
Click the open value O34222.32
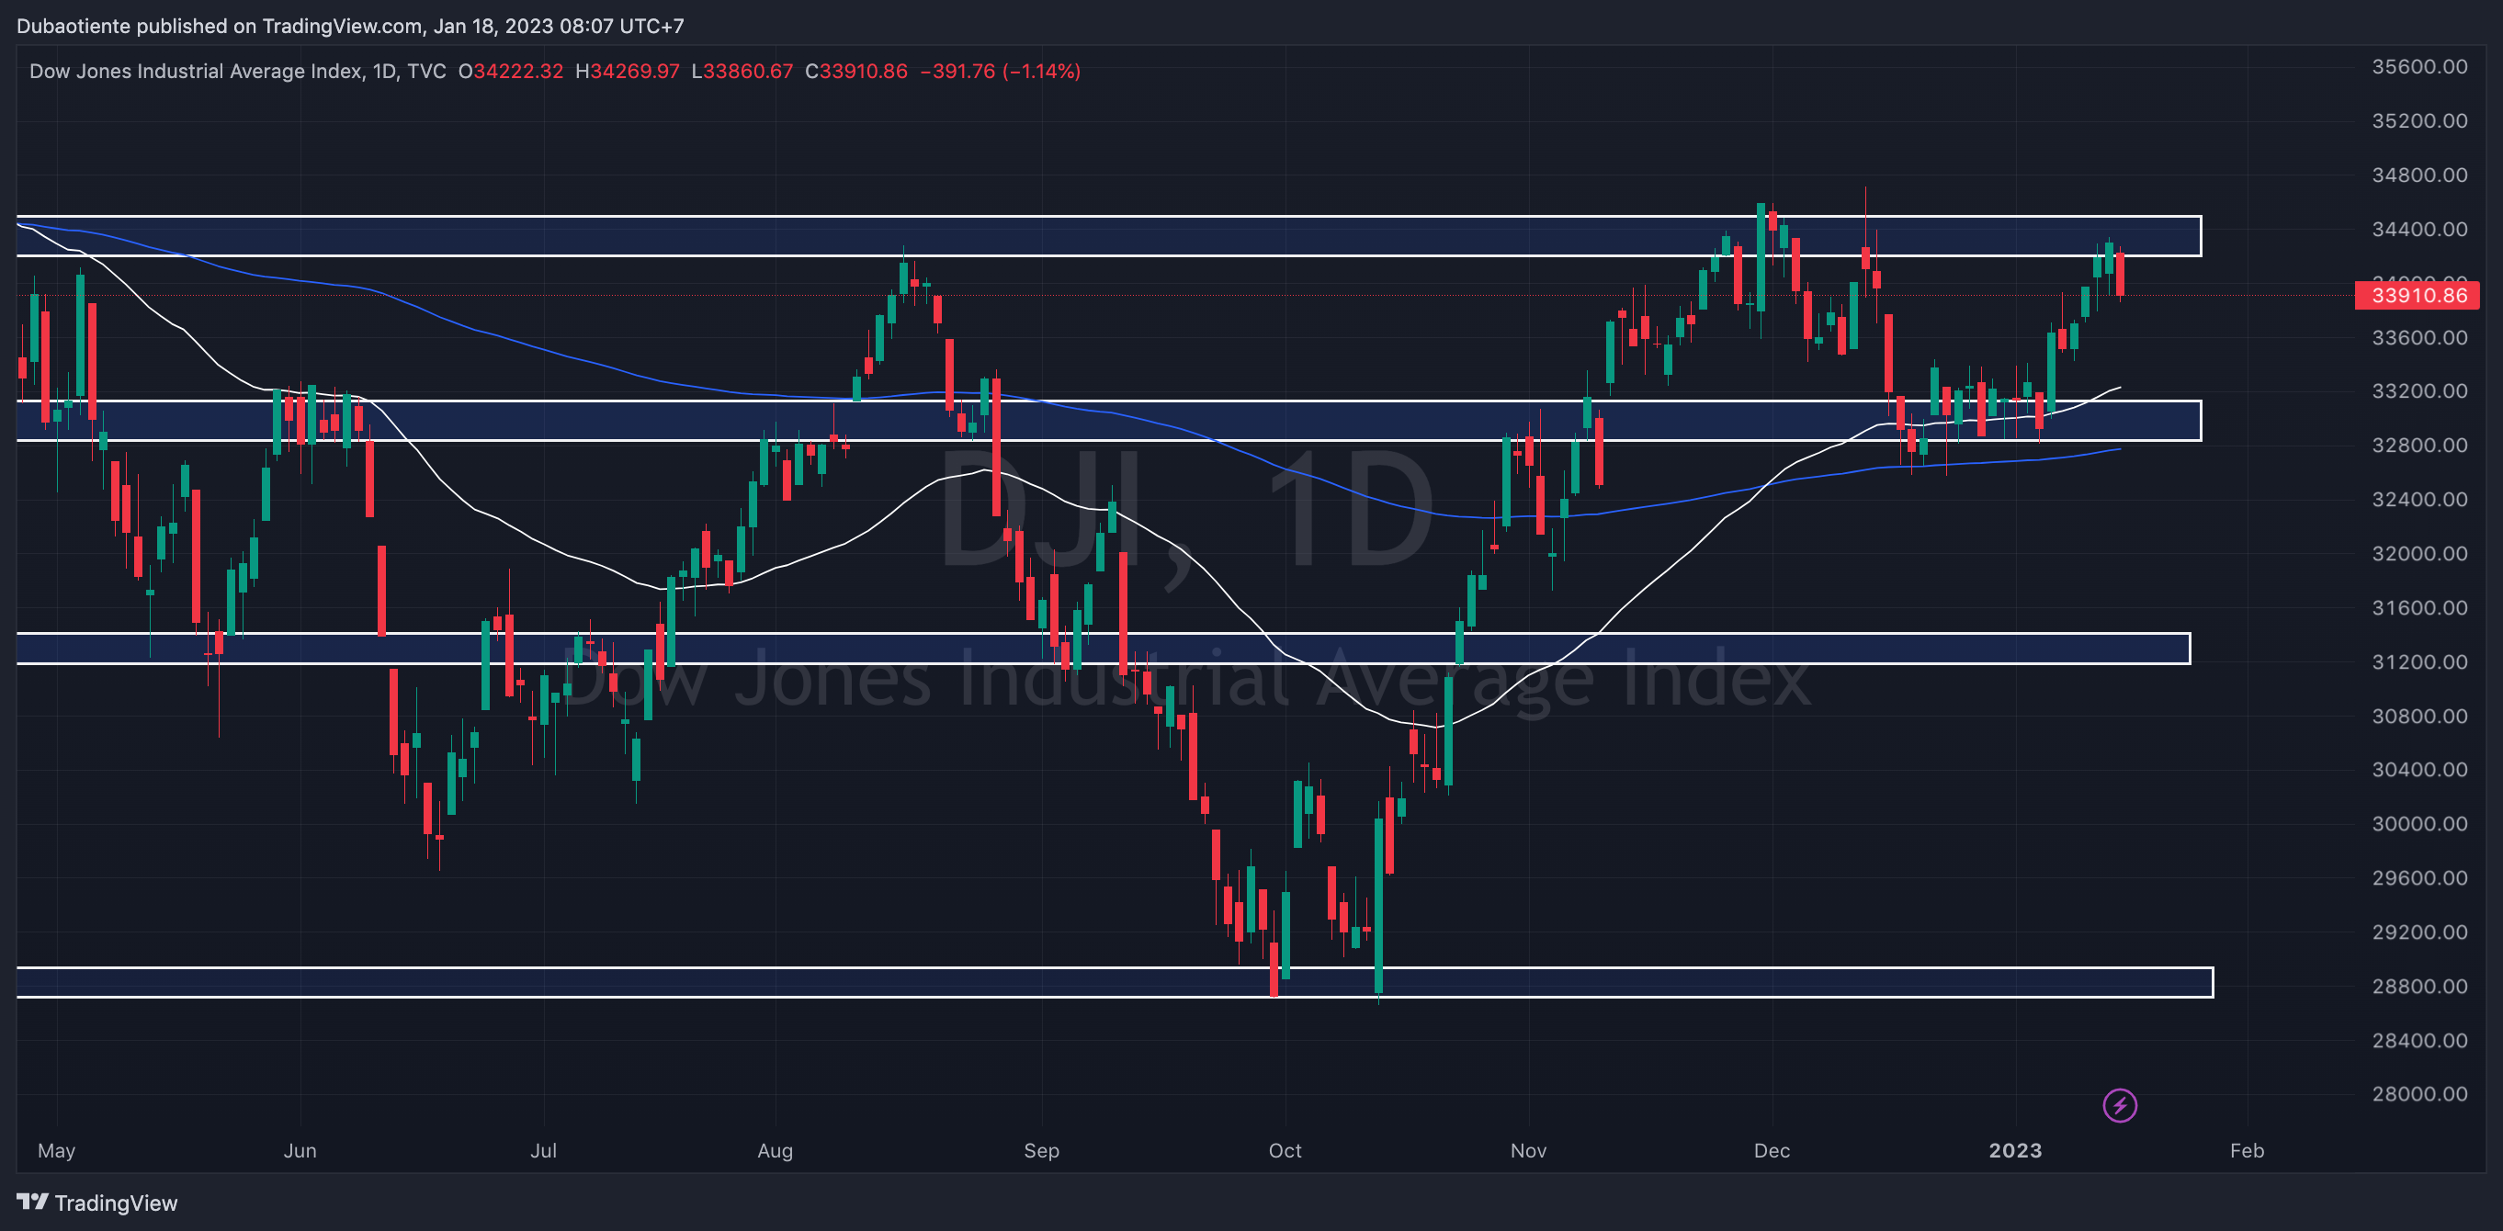coord(511,71)
